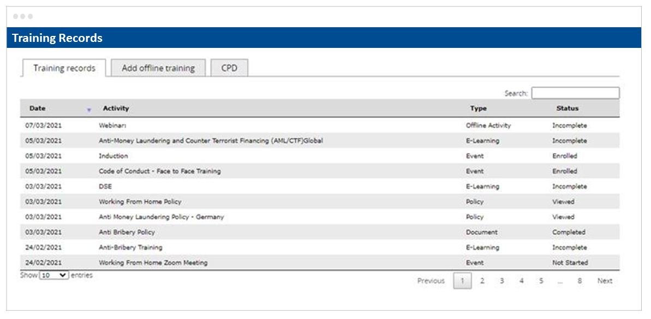Switch to the Training records tab
This screenshot has height=319, width=651.
tap(64, 68)
